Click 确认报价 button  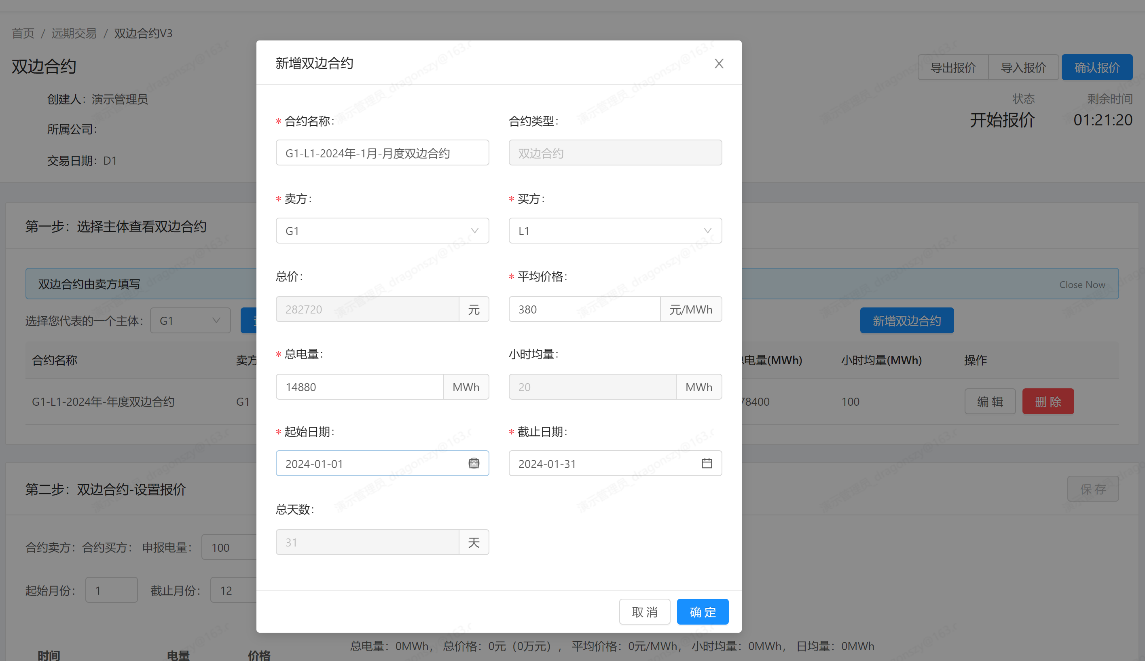click(1097, 67)
